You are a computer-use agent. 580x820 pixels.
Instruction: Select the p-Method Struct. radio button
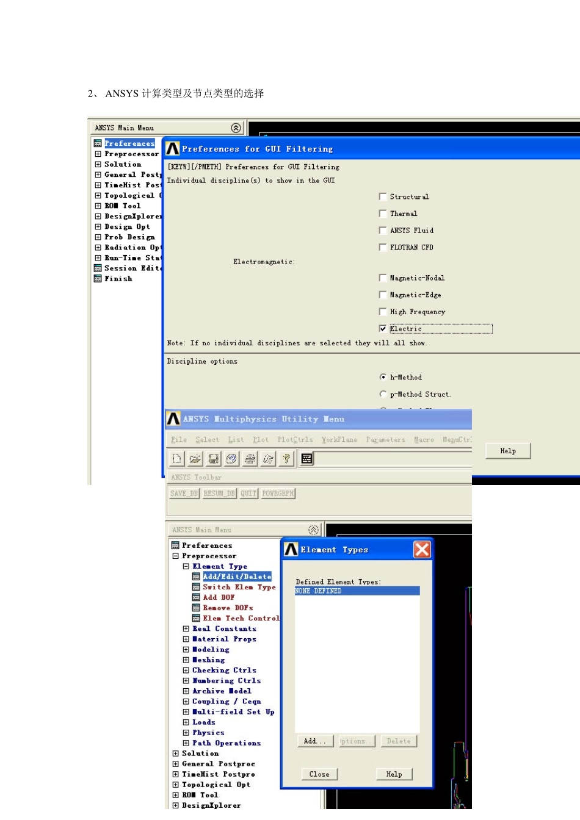[383, 394]
